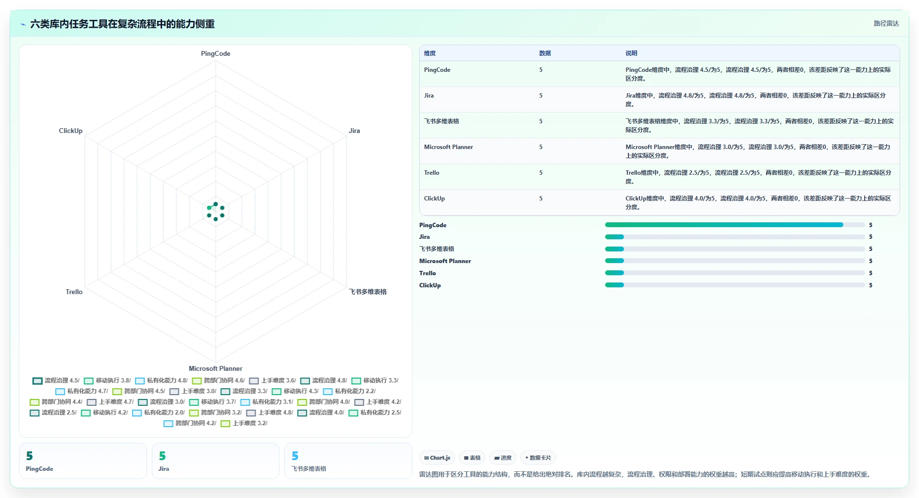Toggle legend series 移动执行 4.3/
Screen dimensions: 919x498
coord(295,391)
